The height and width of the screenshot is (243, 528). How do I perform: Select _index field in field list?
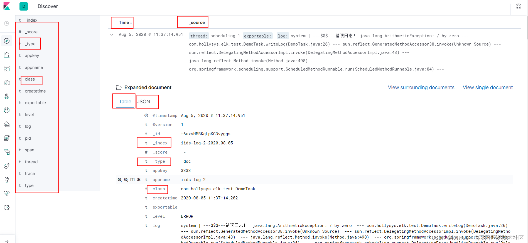tap(31, 20)
